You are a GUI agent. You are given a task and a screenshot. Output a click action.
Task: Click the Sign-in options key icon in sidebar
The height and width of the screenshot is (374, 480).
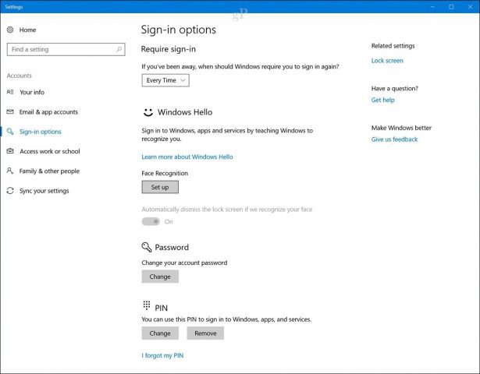(x=10, y=132)
